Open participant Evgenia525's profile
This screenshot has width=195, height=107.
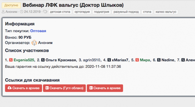(24, 60)
